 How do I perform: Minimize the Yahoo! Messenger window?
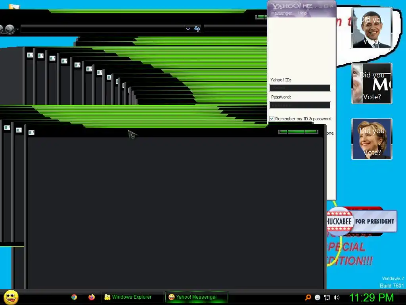(320, 6)
